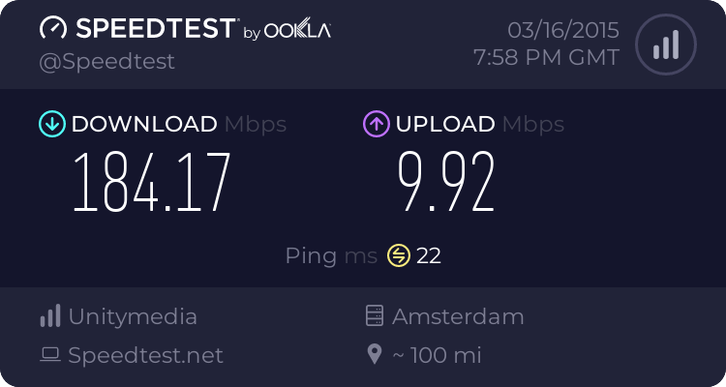Open the Speedtest.net link
Viewport: 726px width, 387px height.
point(145,355)
